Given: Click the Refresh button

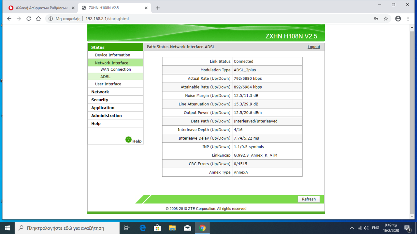Looking at the screenshot, I should coord(309,199).
